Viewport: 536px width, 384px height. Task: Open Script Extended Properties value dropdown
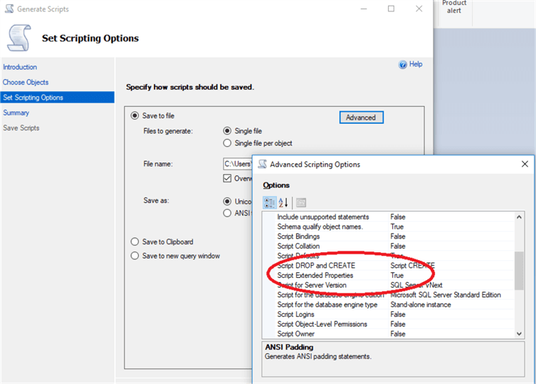point(448,276)
